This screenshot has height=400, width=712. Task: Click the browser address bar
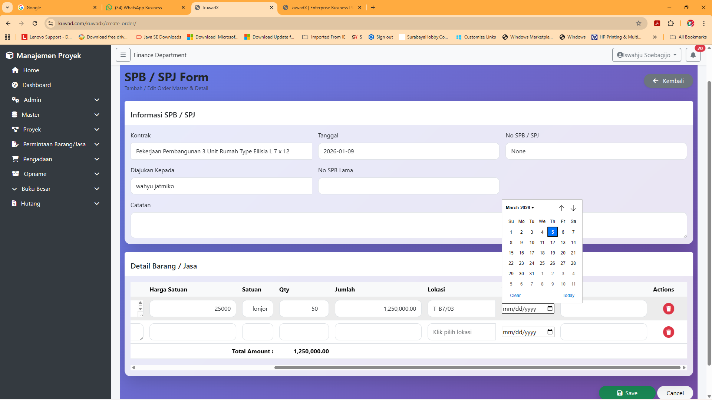pos(345,23)
